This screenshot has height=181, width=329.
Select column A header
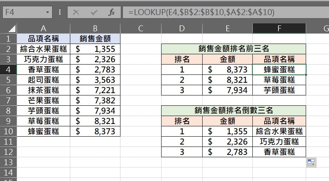pyautogui.click(x=43, y=29)
